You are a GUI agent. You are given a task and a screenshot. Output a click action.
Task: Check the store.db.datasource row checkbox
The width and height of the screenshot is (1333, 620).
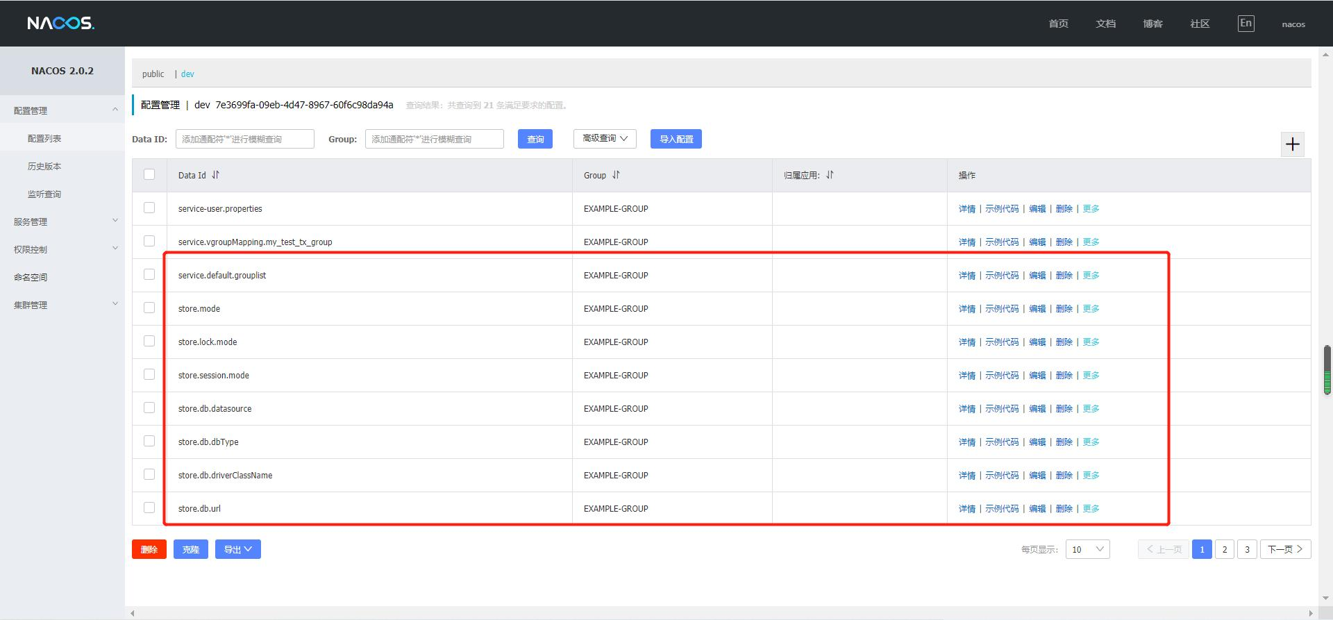[149, 408]
